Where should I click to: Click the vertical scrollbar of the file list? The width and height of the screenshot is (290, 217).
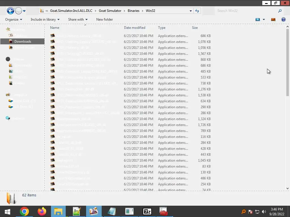(287, 62)
